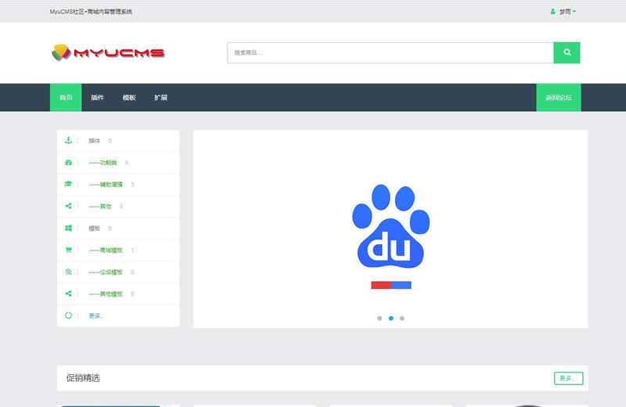Select the first carousel indicator dot

tap(380, 319)
